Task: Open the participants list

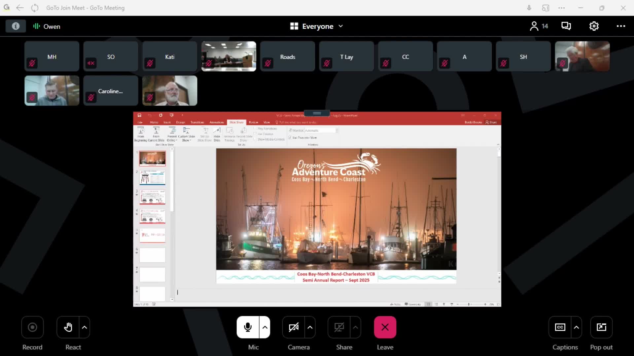Action: (538, 26)
